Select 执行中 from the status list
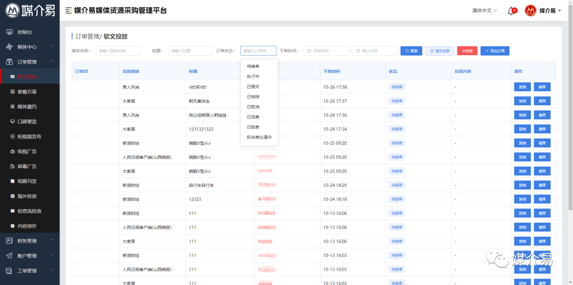This screenshot has width=573, height=285. (x=253, y=76)
